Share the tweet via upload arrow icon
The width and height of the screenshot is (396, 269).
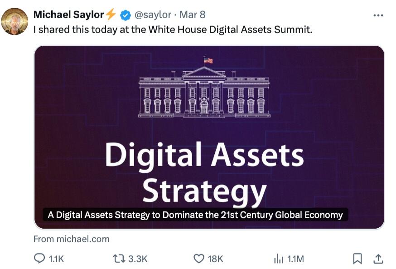pos(377,259)
